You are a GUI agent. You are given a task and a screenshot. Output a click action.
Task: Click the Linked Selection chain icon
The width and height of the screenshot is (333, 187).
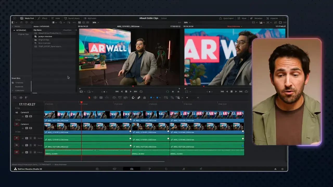click(x=139, y=98)
